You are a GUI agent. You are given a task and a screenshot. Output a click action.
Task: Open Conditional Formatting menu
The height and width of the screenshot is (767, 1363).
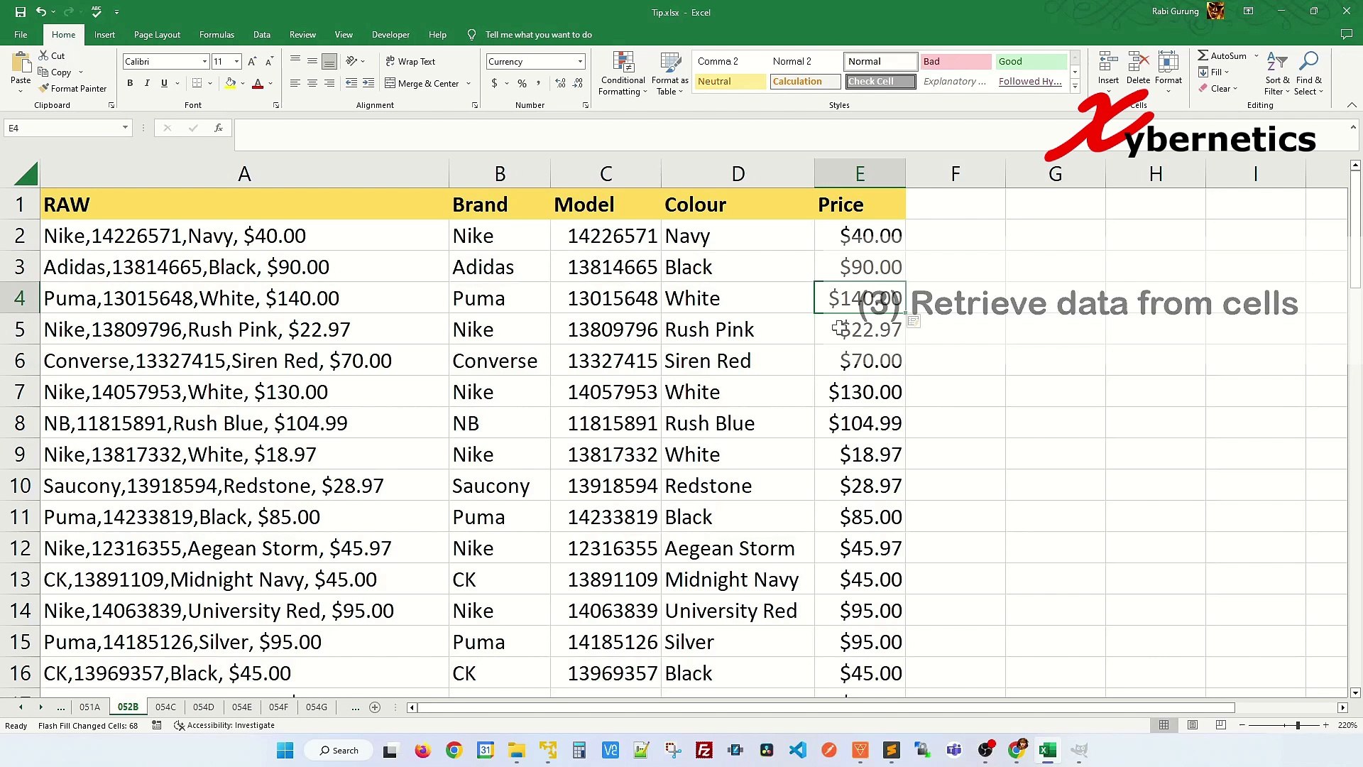click(x=623, y=74)
